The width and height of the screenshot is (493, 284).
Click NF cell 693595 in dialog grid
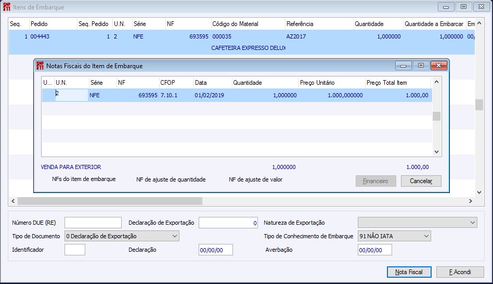(148, 95)
